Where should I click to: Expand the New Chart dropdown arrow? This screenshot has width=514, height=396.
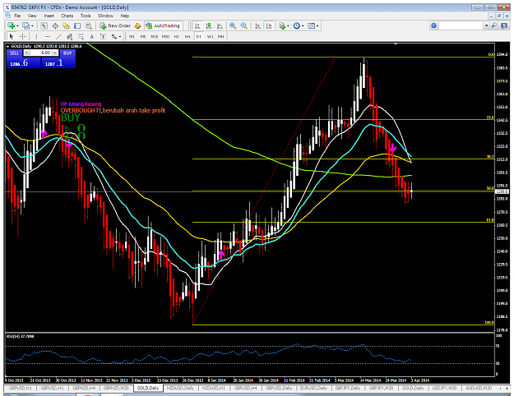(17, 25)
